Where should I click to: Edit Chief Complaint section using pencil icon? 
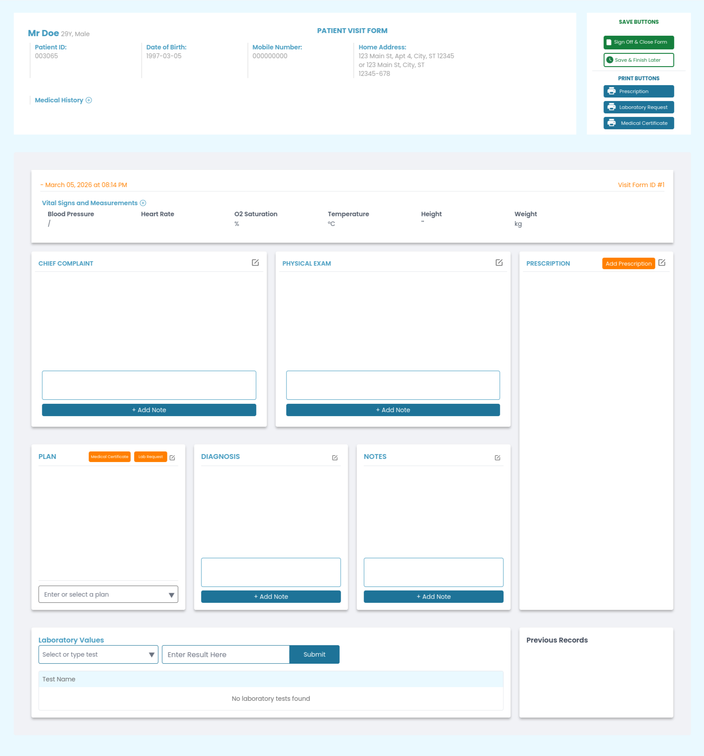pyautogui.click(x=255, y=263)
